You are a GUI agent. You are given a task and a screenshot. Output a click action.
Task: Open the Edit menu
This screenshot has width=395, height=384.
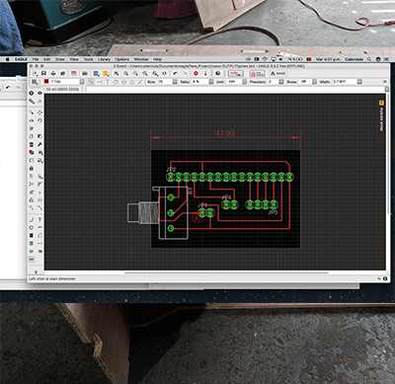(x=47, y=59)
